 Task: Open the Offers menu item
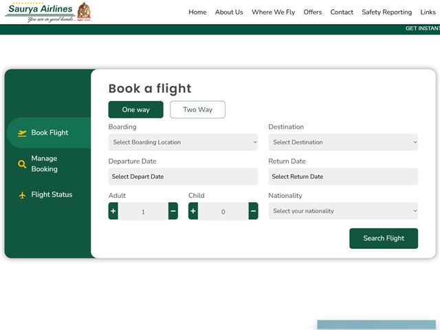(x=313, y=12)
